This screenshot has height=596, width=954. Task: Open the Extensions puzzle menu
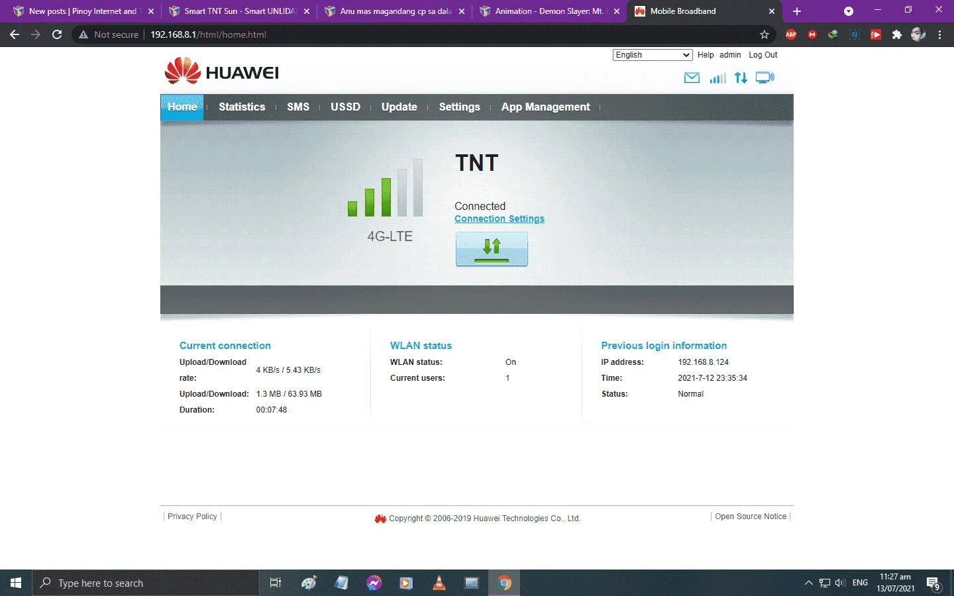897,34
